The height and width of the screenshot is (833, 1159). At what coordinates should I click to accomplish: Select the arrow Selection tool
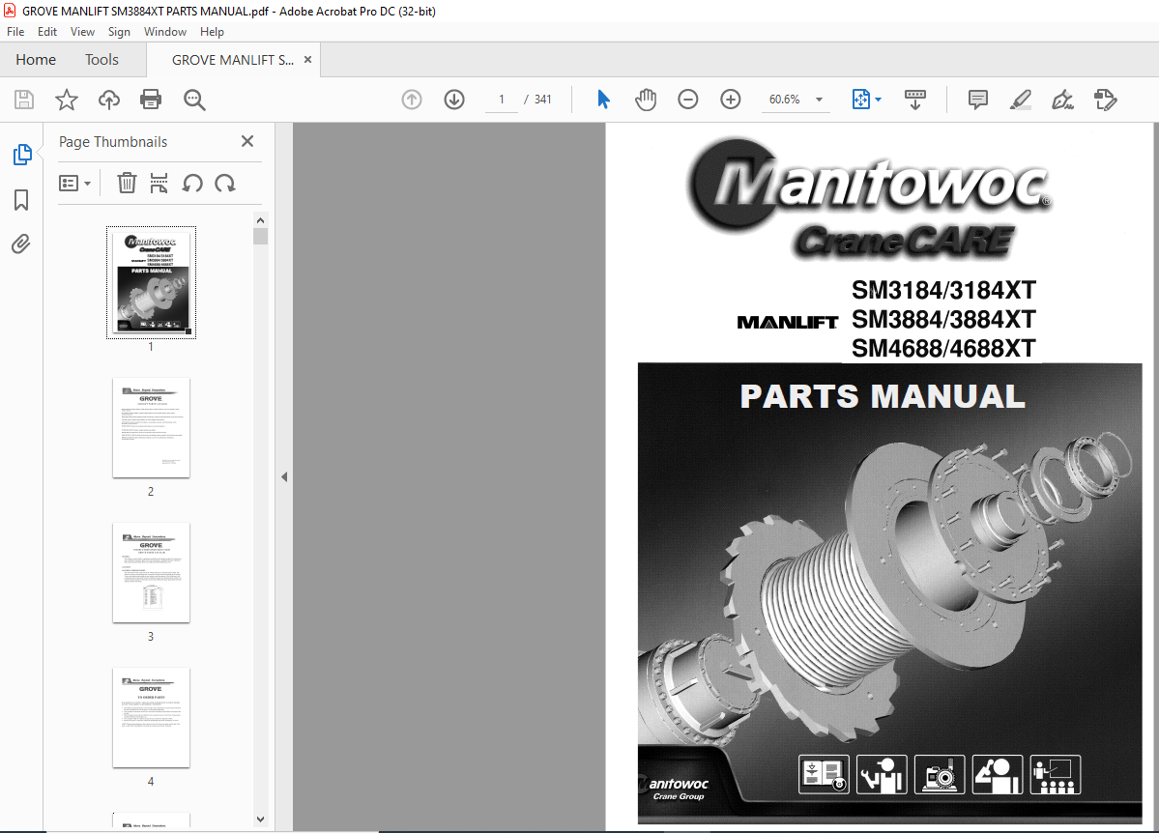pos(603,99)
